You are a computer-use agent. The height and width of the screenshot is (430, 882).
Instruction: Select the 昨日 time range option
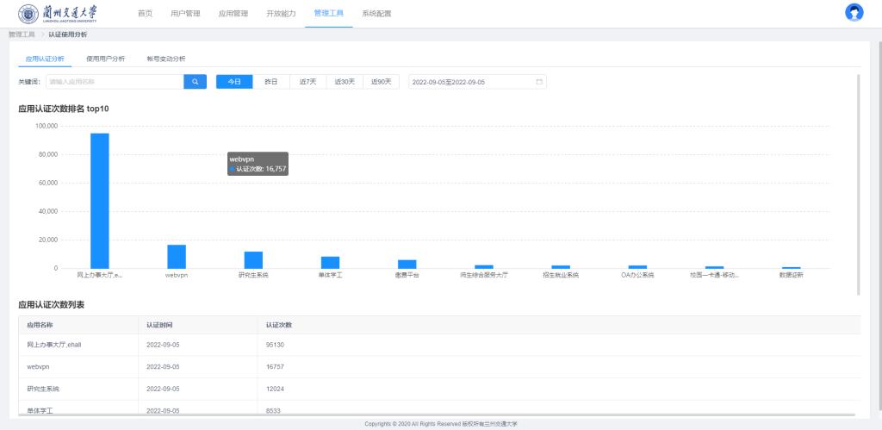pos(270,82)
